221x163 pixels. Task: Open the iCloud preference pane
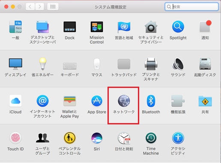click(15, 101)
